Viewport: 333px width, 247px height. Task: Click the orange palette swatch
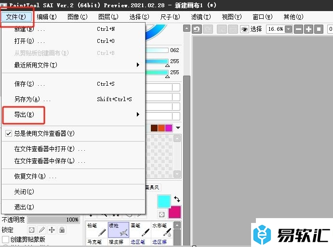tap(161, 128)
